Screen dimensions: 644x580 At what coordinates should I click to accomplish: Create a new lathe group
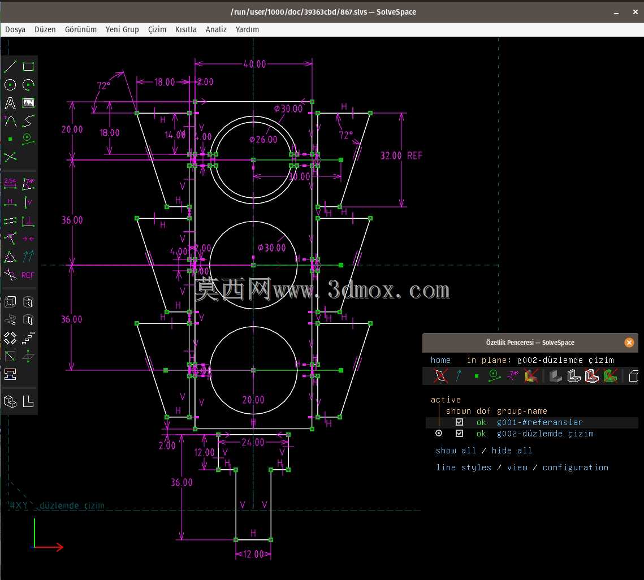coord(28,302)
